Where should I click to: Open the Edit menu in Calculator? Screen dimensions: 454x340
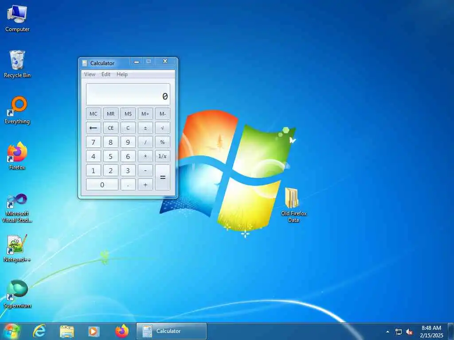coord(106,74)
